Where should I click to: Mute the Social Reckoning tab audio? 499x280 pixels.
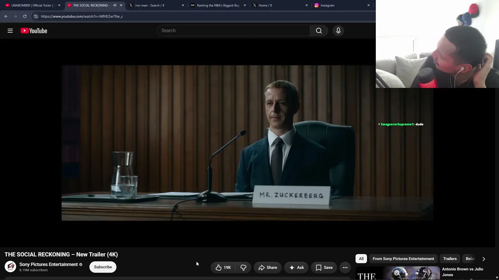[x=115, y=5]
